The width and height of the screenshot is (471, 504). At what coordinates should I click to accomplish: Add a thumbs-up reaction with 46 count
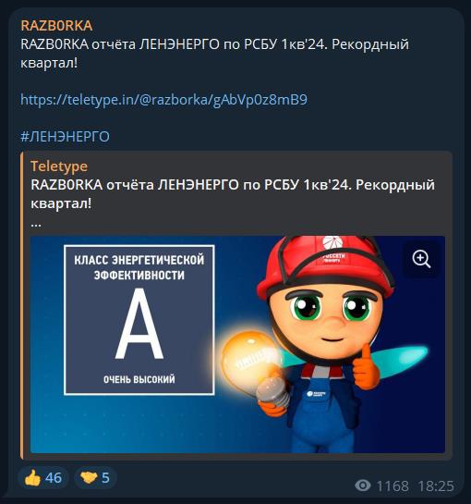43,478
